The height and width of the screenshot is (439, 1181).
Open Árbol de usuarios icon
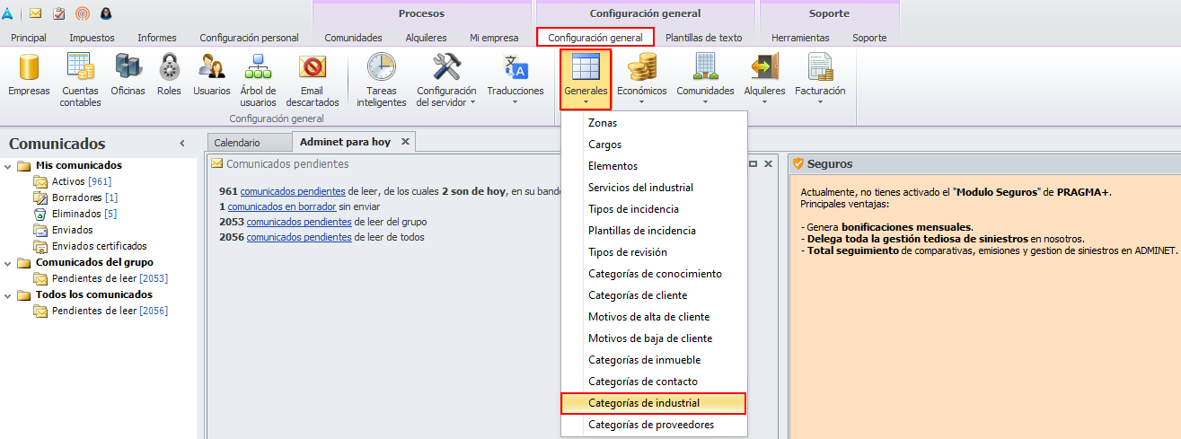pyautogui.click(x=258, y=81)
